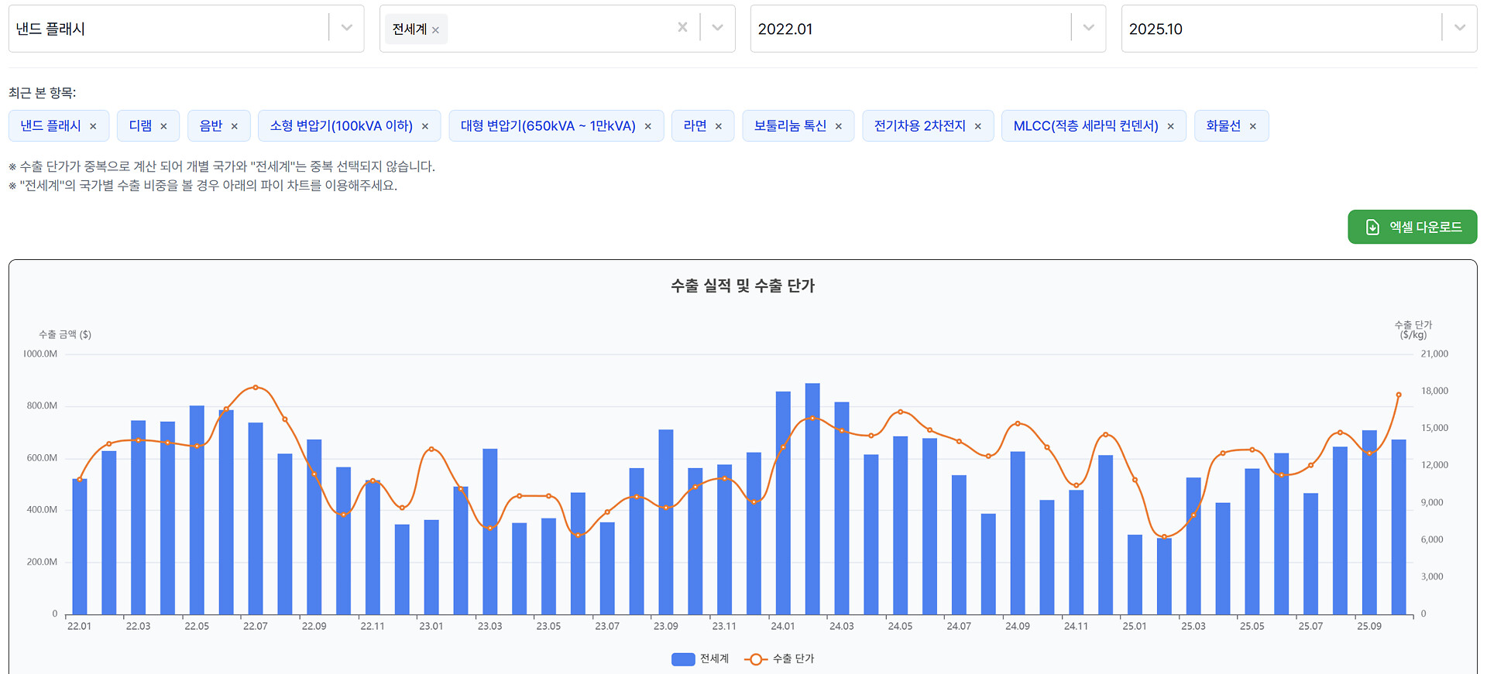The width and height of the screenshot is (1487, 674).
Task: Open the 낸드 플래시 product dropdown
Action: coord(346,28)
